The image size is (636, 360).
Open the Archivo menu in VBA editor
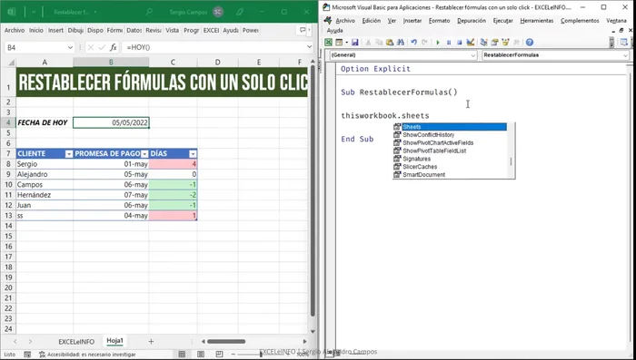coord(344,21)
